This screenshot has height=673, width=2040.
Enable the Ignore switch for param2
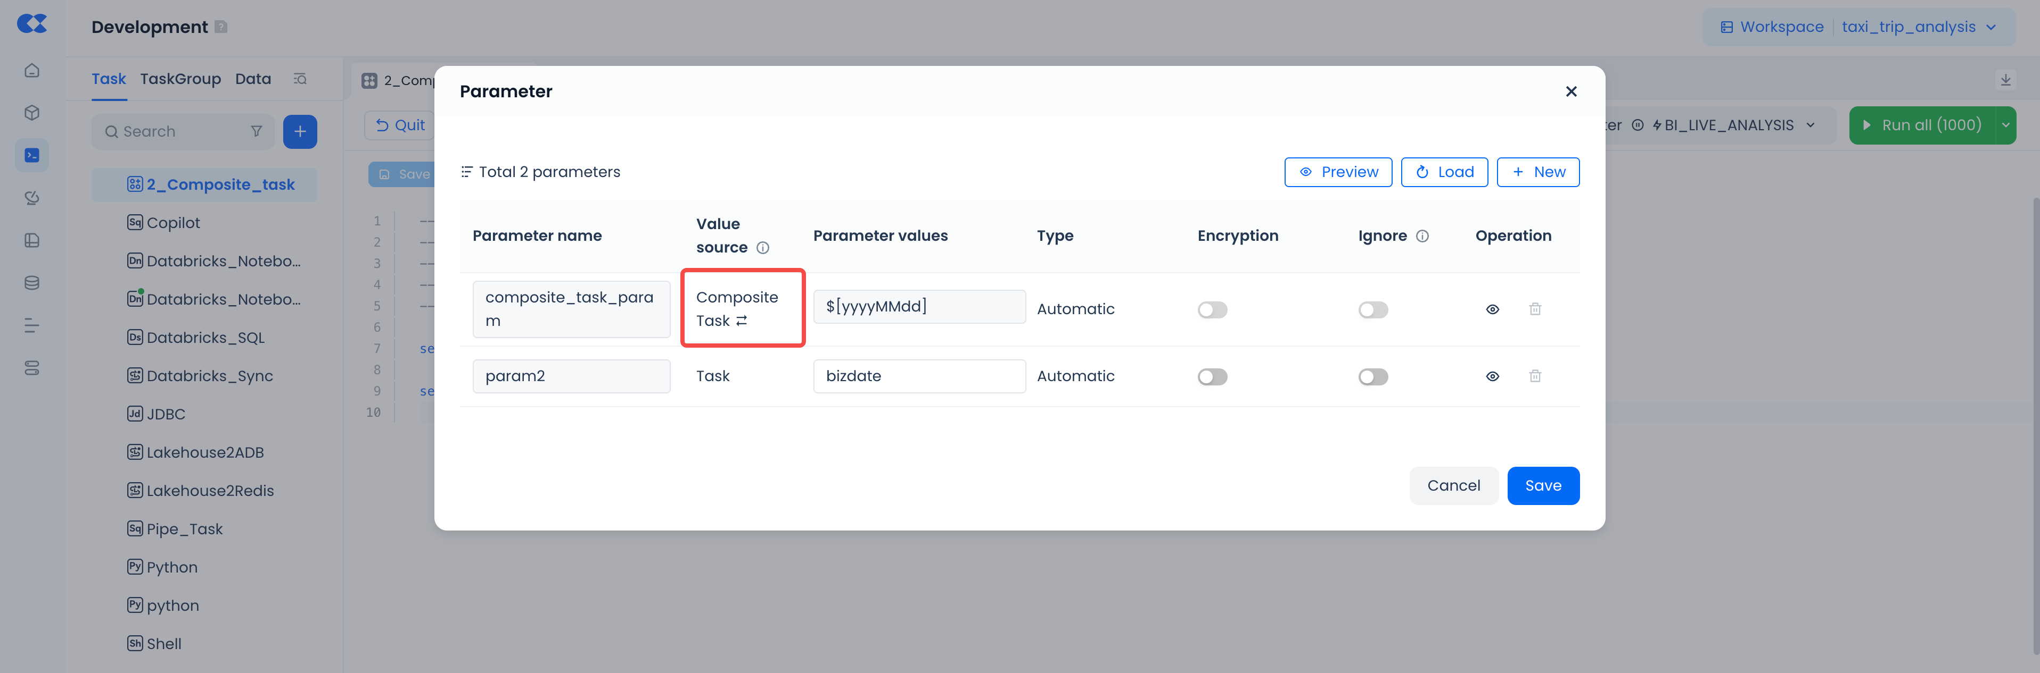tap(1372, 377)
